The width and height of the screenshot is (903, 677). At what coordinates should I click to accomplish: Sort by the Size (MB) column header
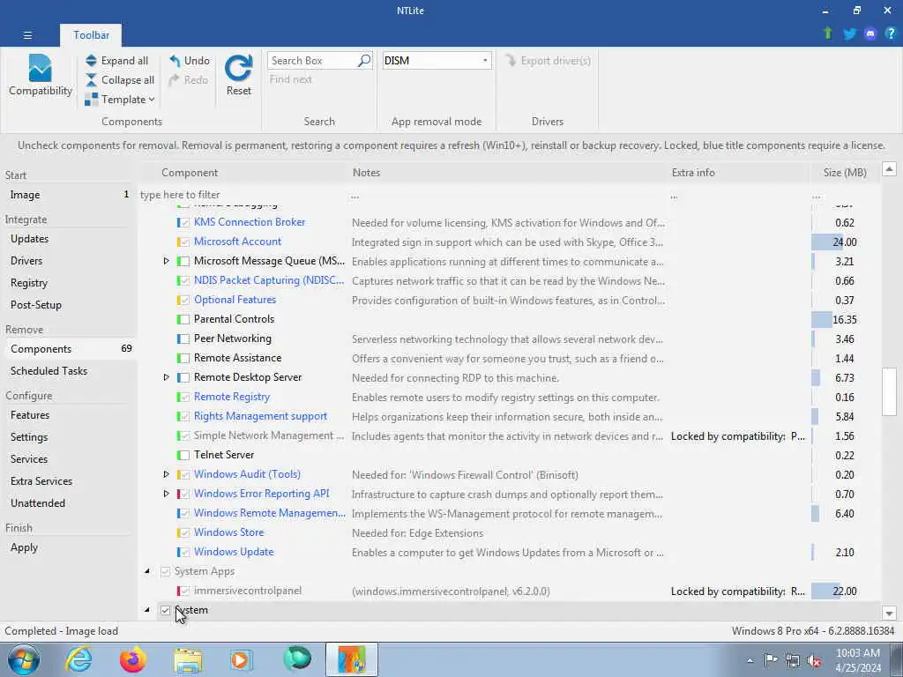click(844, 173)
